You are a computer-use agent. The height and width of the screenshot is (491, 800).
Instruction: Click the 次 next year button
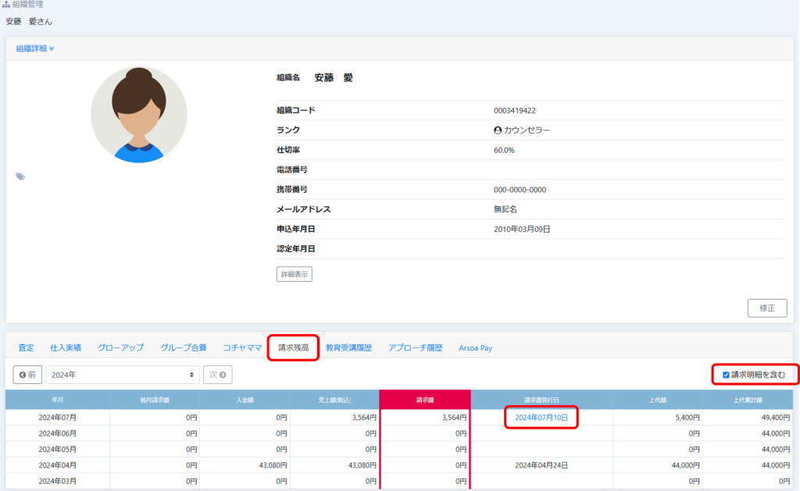pos(218,375)
